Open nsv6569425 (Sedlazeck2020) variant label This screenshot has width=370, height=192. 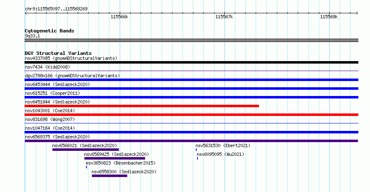116,154
